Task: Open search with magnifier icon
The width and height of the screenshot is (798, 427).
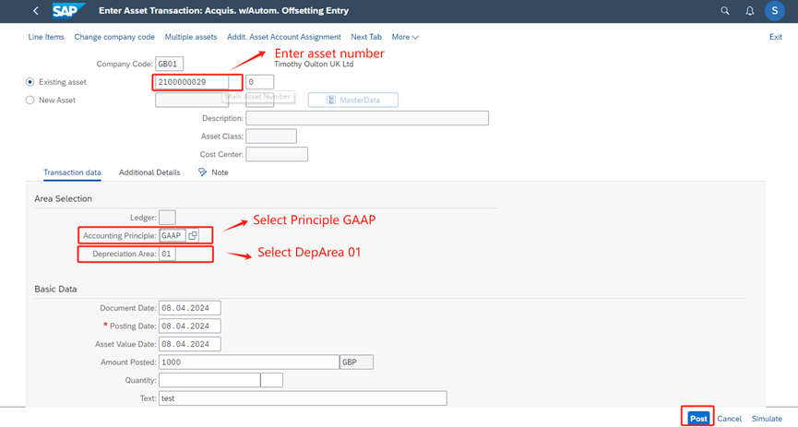Action: tap(725, 11)
